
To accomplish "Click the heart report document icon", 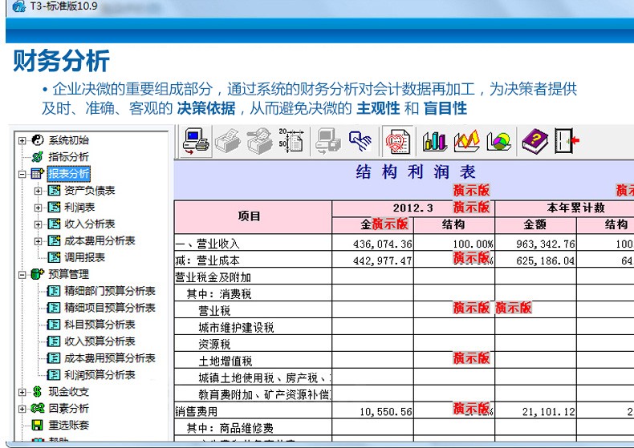I will [398, 142].
